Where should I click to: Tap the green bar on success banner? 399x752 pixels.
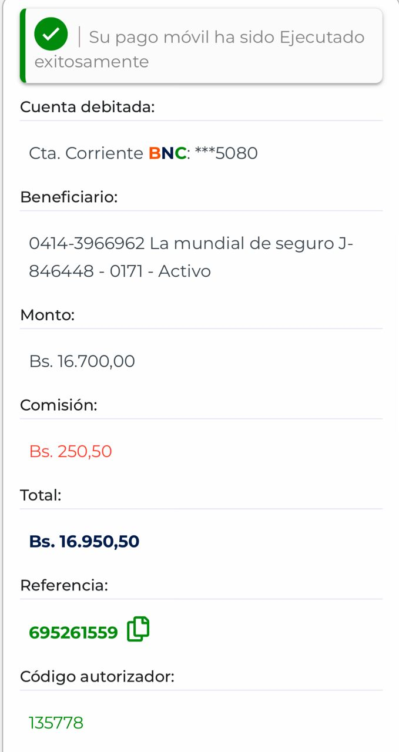[23, 46]
